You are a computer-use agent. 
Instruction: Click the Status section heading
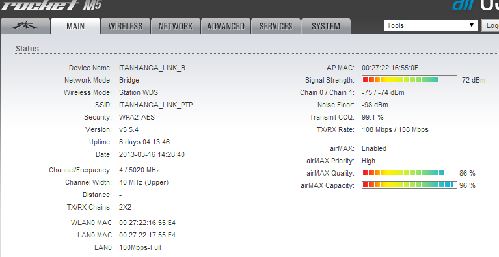coord(27,49)
